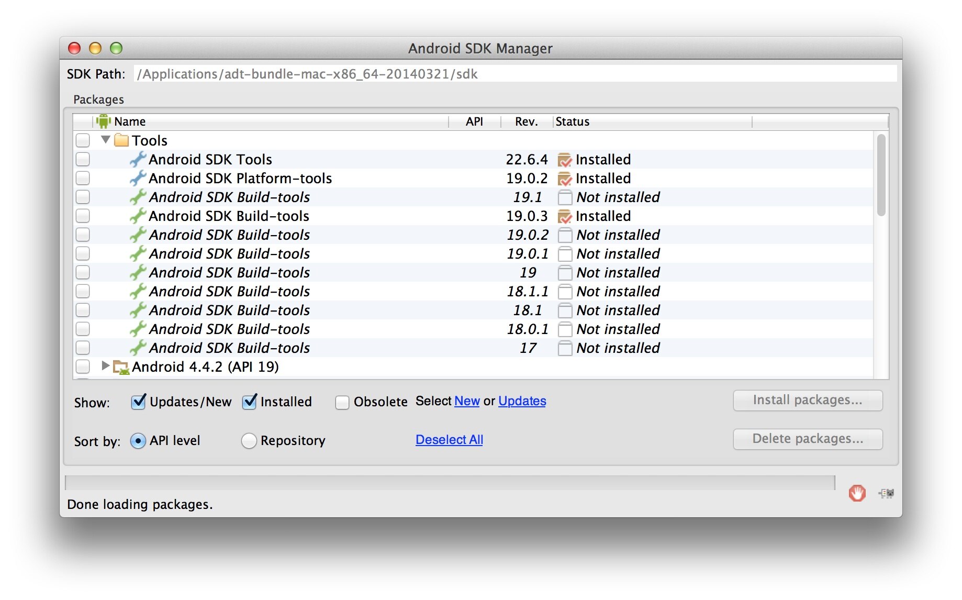Screen dimensions: 962x600
Task: Enable the Obsolete packages checkbox
Action: (342, 402)
